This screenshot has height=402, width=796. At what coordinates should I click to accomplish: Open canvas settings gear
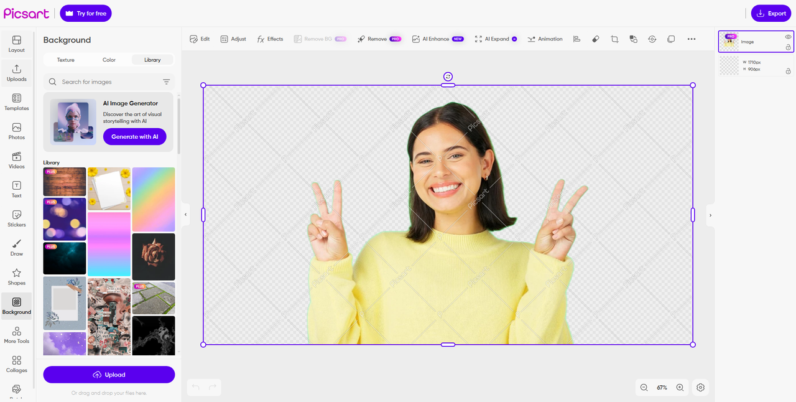pyautogui.click(x=701, y=387)
